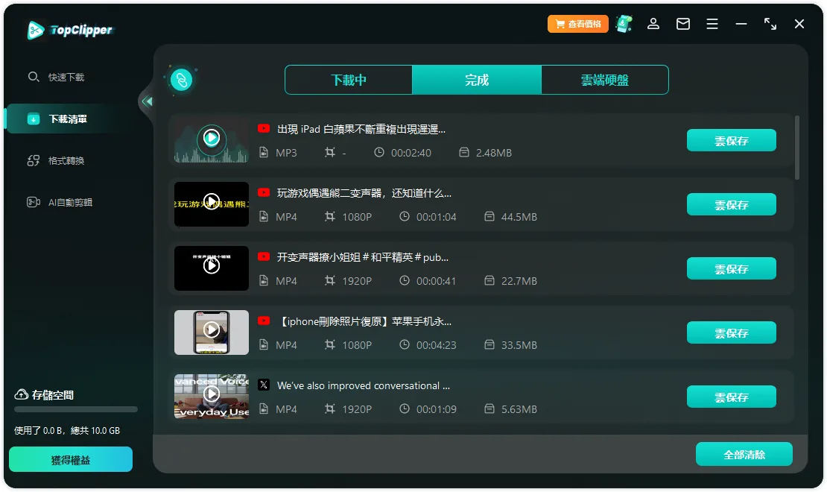Image resolution: width=827 pixels, height=492 pixels.
Task: Click the 全部清除 button
Action: coord(744,455)
